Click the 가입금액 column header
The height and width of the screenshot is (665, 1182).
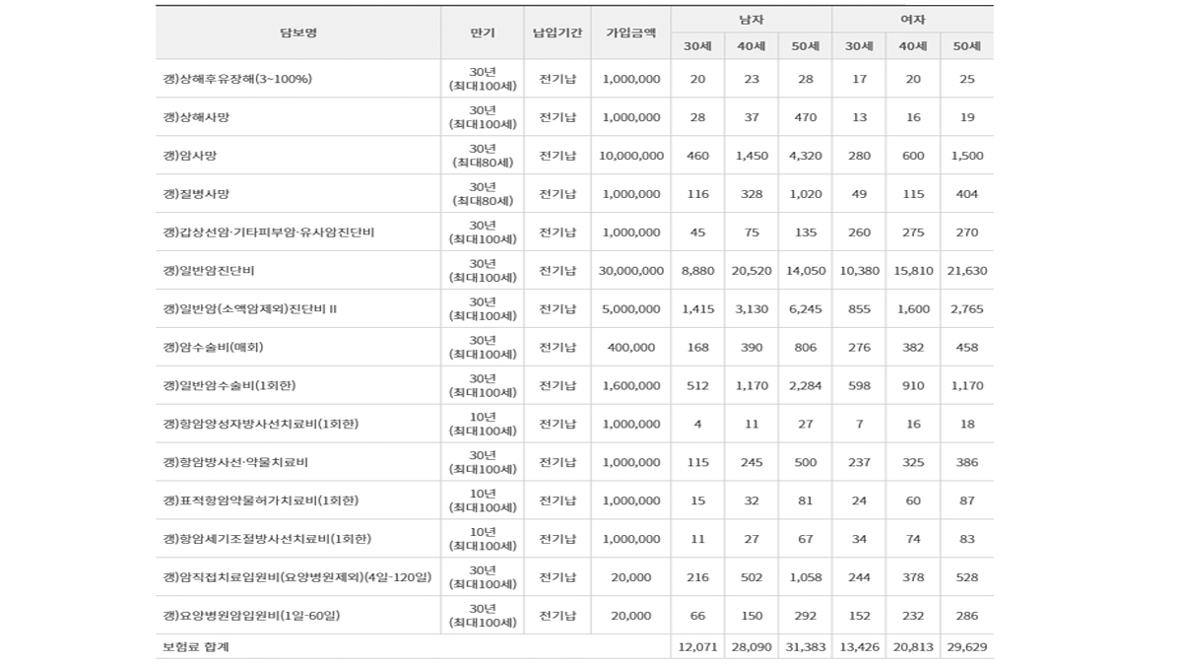coord(630,33)
